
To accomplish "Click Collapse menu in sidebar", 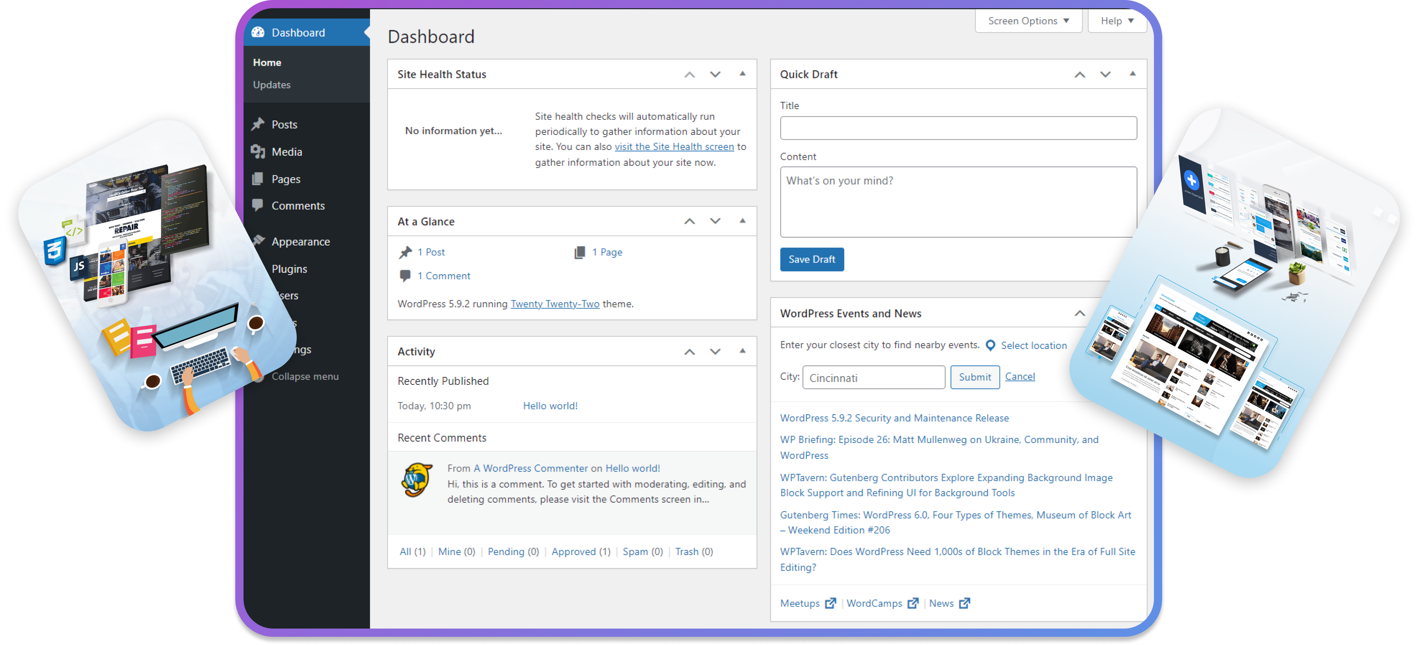I will pos(305,377).
